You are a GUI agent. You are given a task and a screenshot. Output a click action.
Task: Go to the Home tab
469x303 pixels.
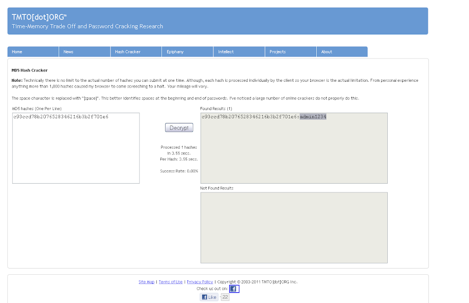(x=33, y=52)
